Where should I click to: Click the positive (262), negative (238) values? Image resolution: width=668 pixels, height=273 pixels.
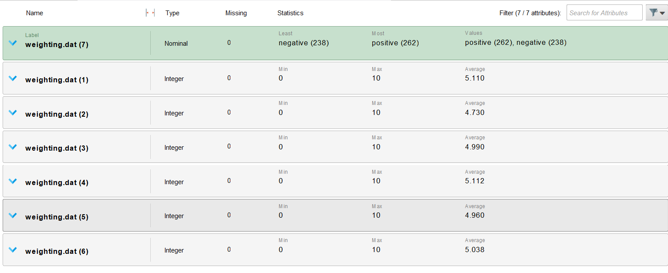click(516, 43)
